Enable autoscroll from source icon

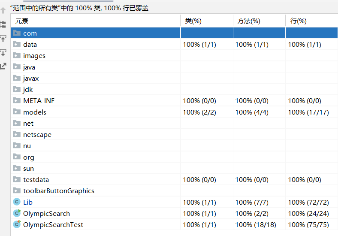tap(3, 52)
